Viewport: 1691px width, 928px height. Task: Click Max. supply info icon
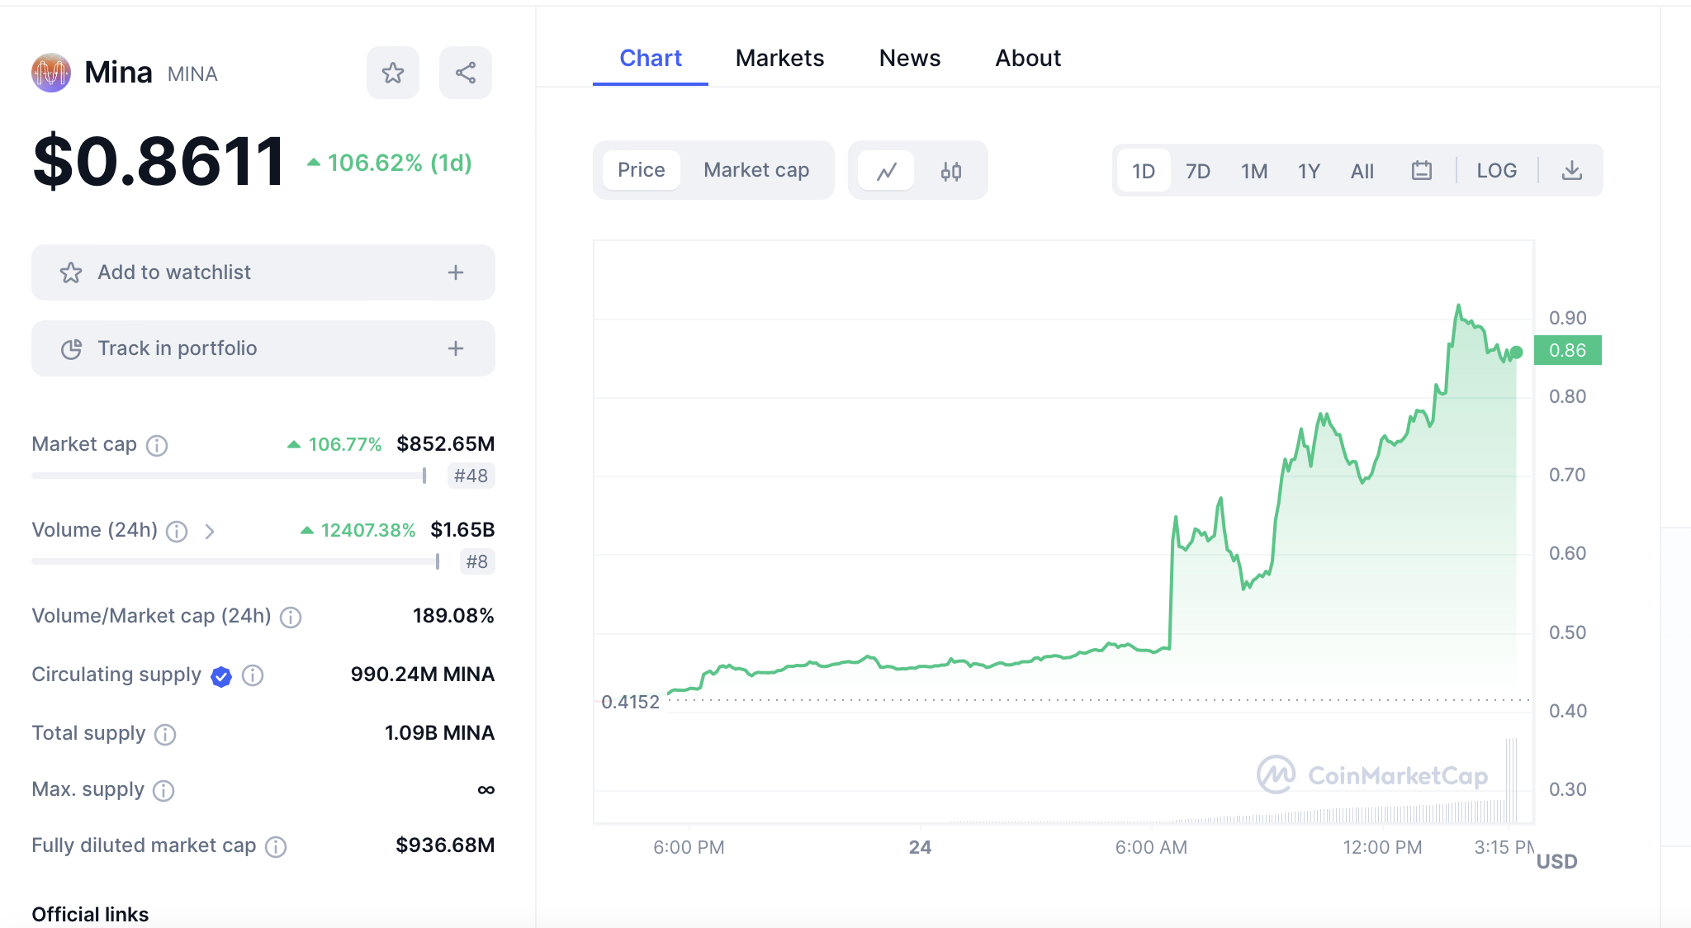(163, 791)
